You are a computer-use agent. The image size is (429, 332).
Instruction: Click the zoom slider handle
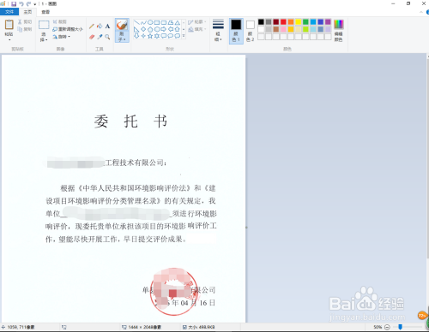pyautogui.click(x=401, y=327)
